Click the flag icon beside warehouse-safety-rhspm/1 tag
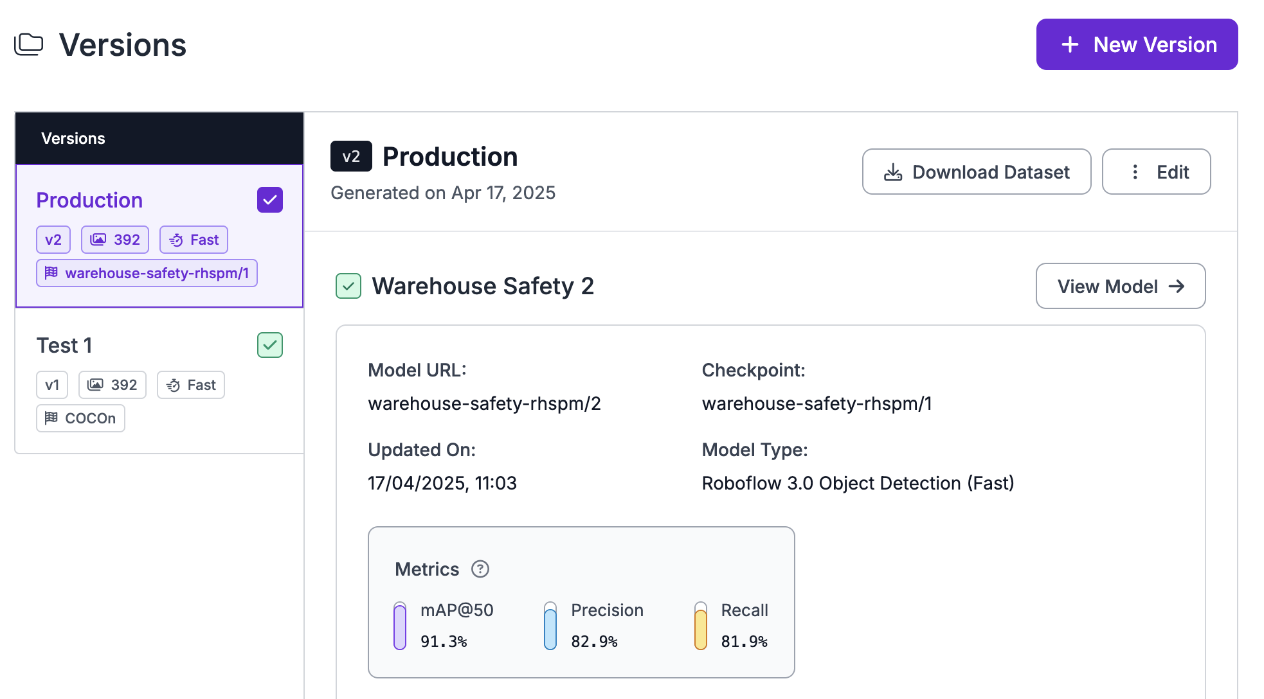The height and width of the screenshot is (699, 1264). (x=51, y=273)
